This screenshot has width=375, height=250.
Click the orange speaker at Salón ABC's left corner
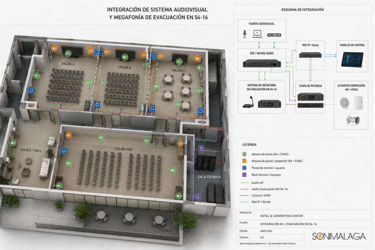[x=68, y=135]
